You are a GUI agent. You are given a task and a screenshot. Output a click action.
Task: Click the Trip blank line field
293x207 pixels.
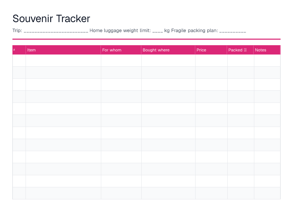56,31
